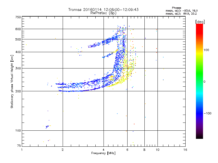Click the "Frequency [MHz]" axis label
218x163 pixels.
103,153
